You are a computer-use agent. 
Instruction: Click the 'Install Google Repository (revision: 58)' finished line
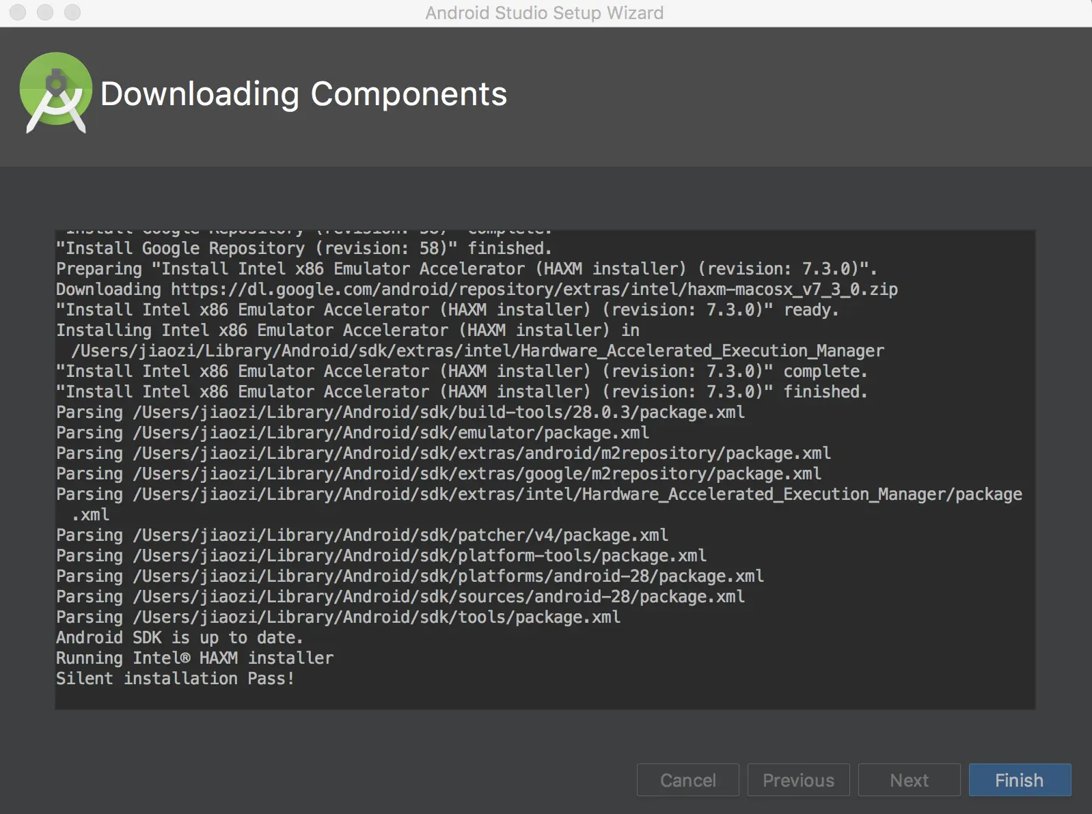click(x=304, y=248)
